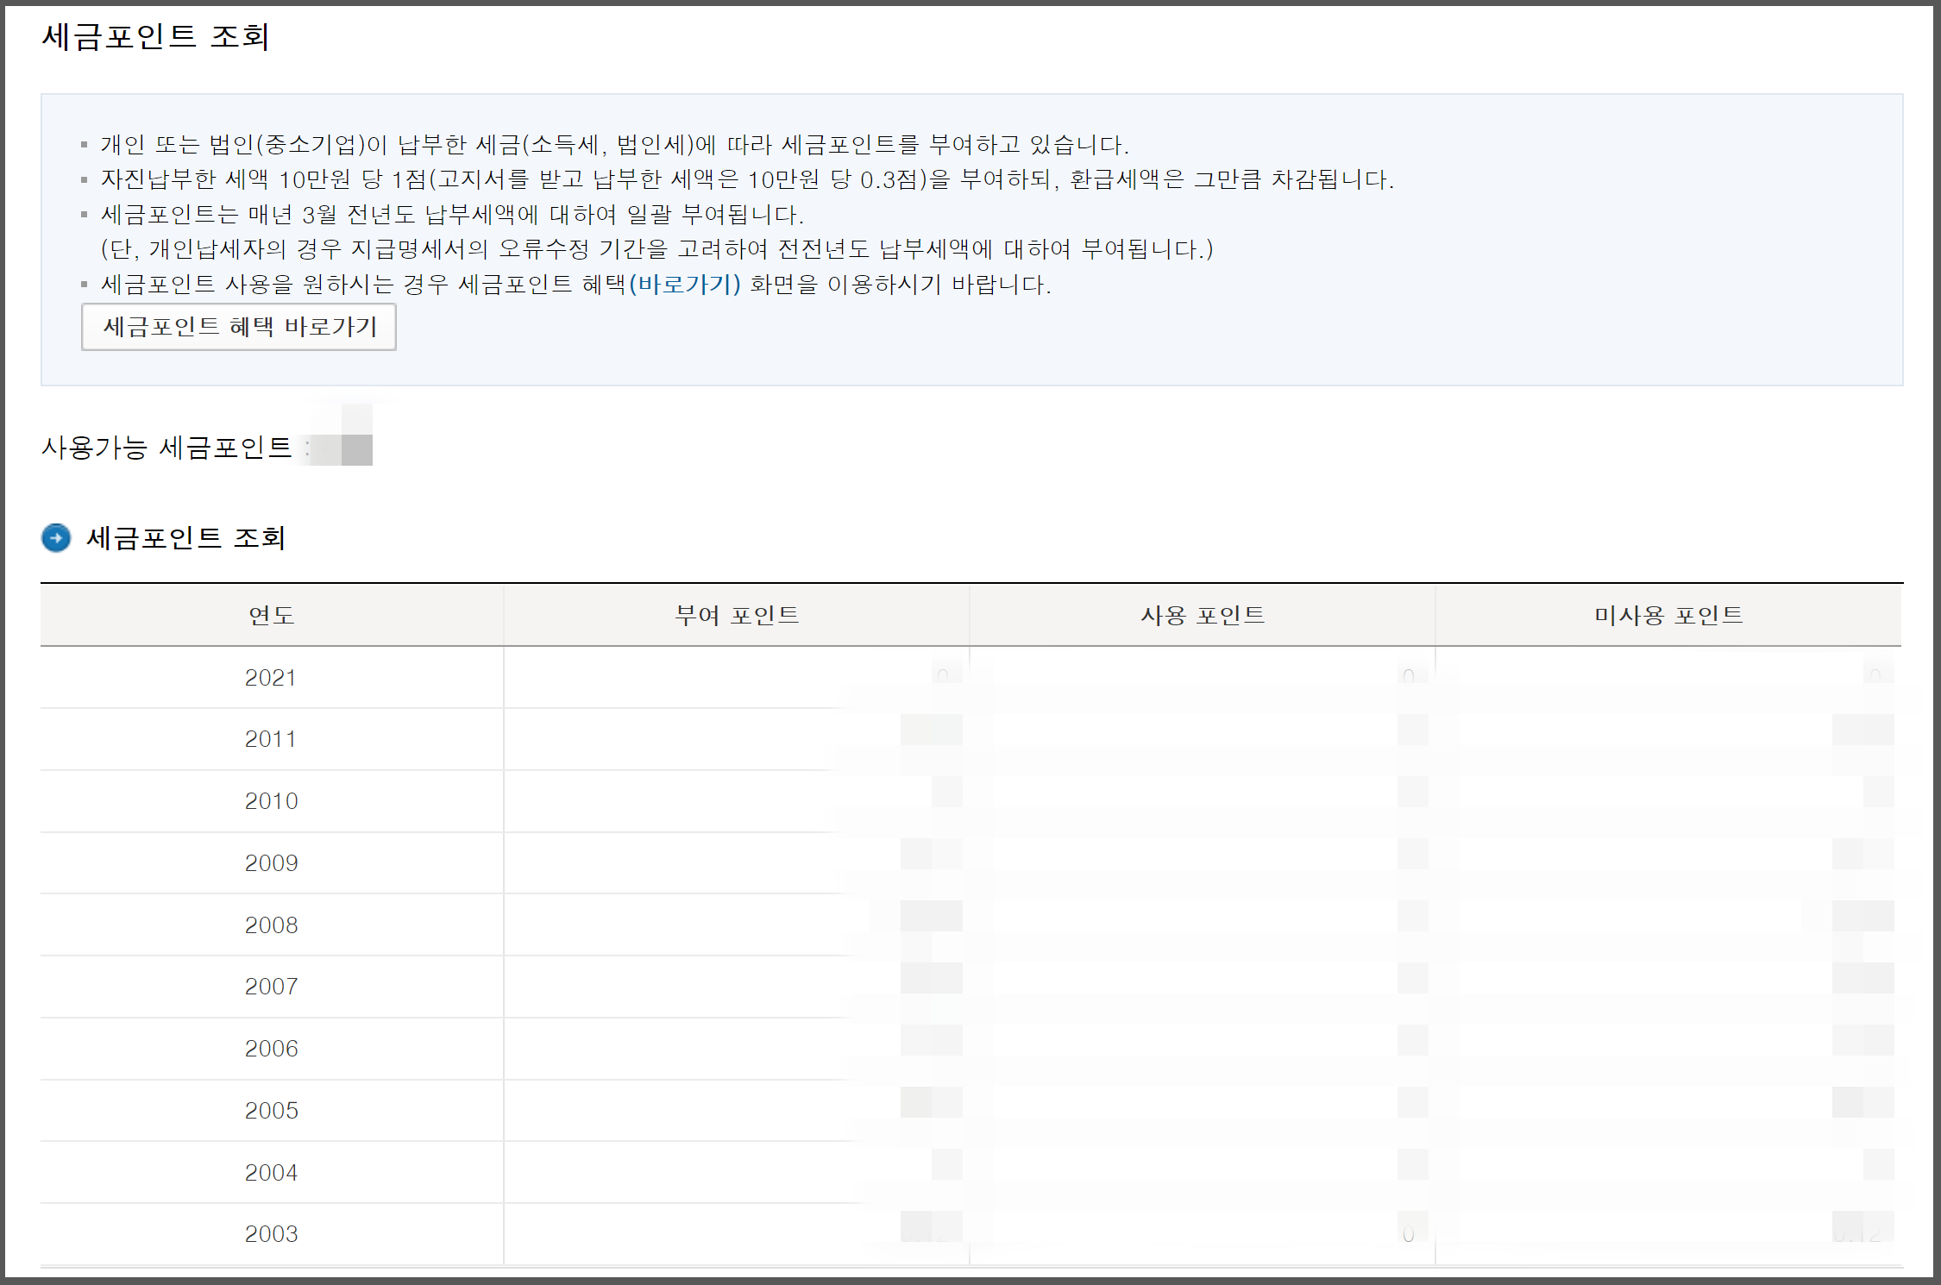1941x1285 pixels.
Task: Open the (바로가기) hyperlink in notice
Action: pos(685,285)
